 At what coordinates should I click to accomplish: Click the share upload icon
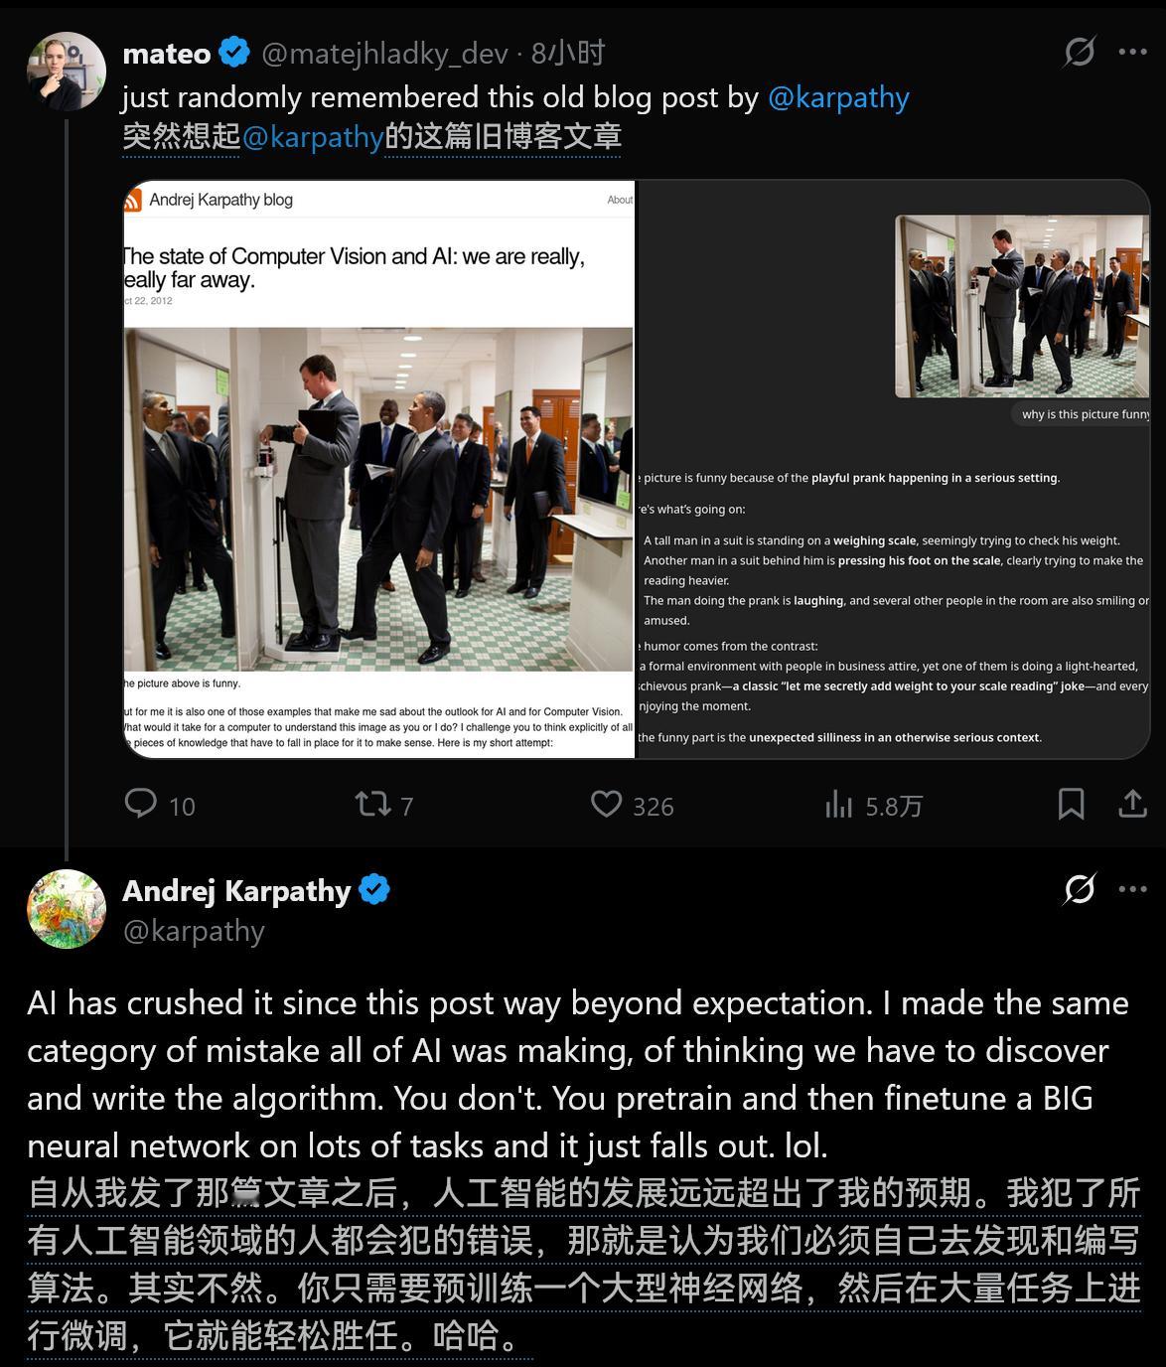pos(1132,804)
